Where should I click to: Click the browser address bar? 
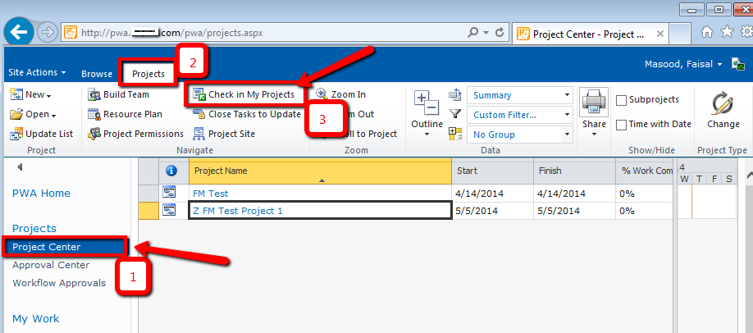[x=271, y=33]
